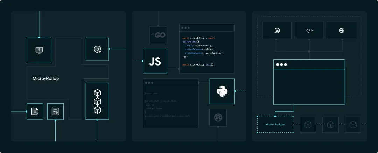Click the 'person_json = json.dumps' code line
Image resolution: width=378 pixels, height=153 pixels.
point(168,116)
